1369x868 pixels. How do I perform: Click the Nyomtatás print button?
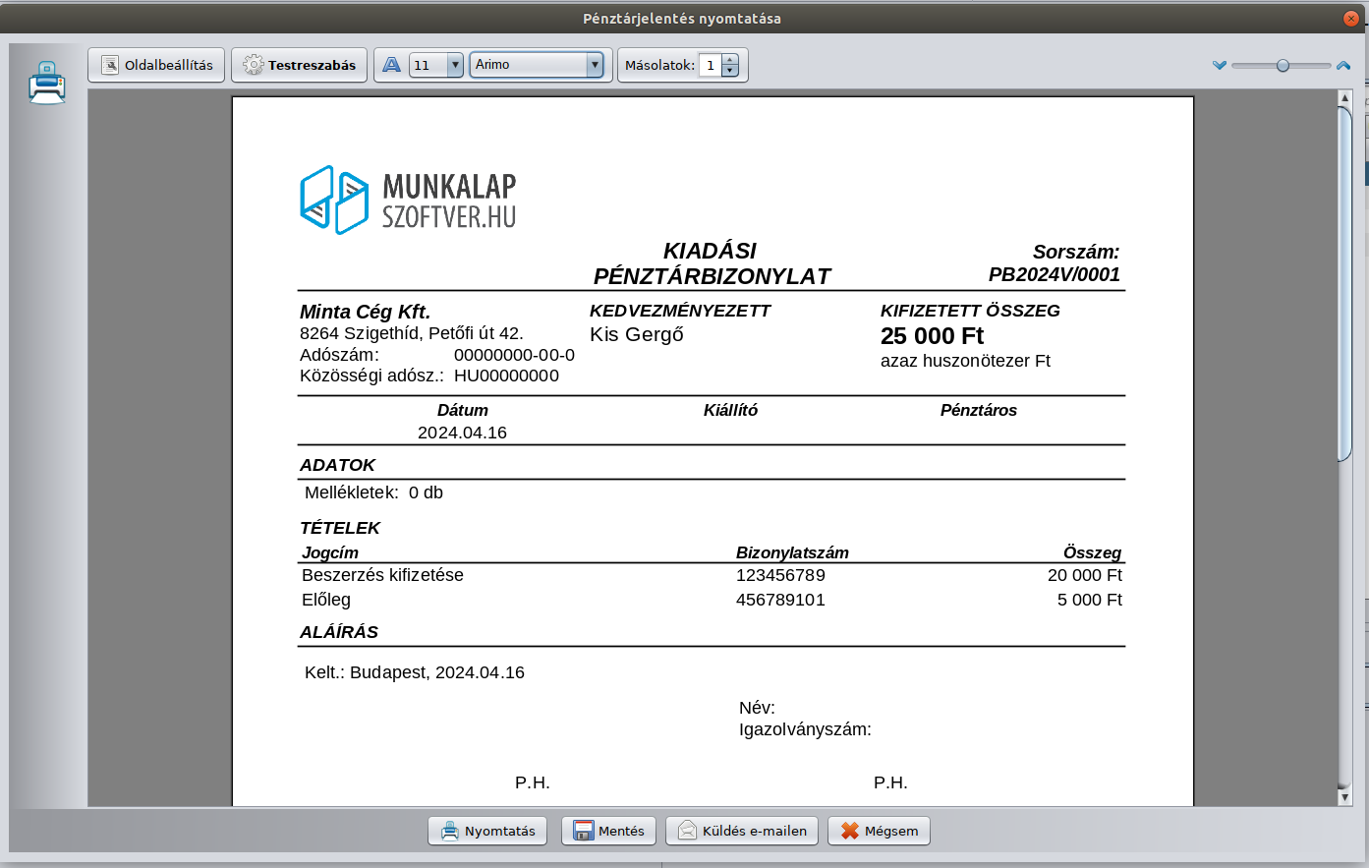(487, 831)
